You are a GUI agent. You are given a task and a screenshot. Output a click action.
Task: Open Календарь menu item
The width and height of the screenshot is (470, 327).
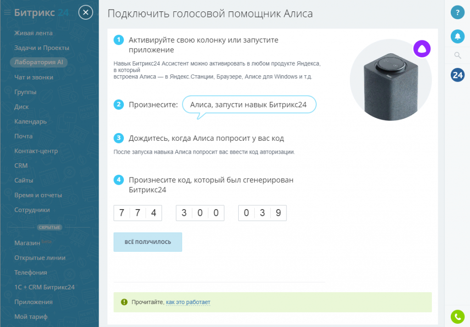click(30, 122)
